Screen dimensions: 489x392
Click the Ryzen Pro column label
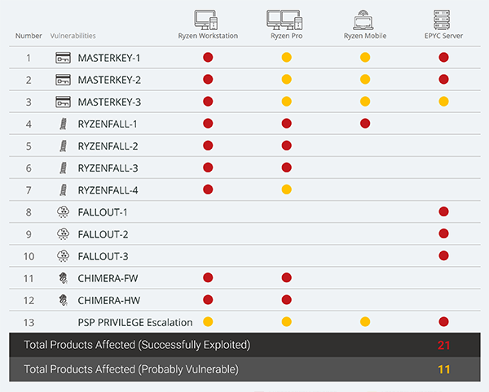point(287,36)
